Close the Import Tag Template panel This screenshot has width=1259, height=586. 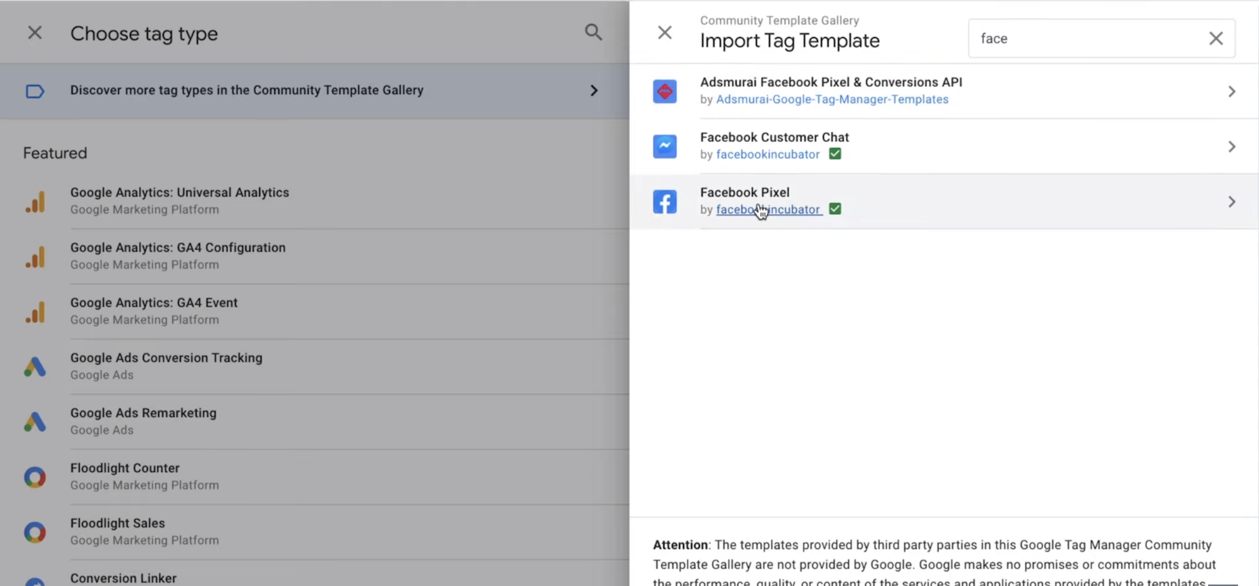pyautogui.click(x=664, y=33)
